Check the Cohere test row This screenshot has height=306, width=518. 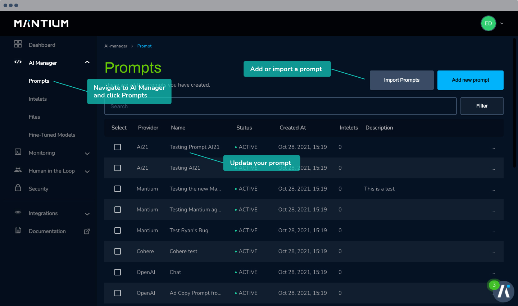coord(118,251)
